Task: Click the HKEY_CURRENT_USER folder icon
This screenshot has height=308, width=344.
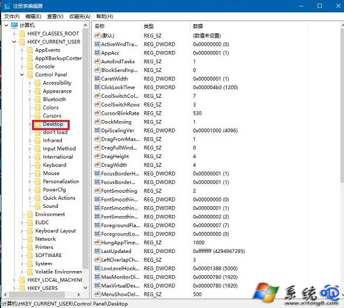Action: pyautogui.click(x=22, y=42)
